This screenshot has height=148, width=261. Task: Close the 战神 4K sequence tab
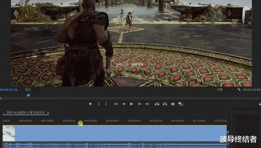(3, 113)
